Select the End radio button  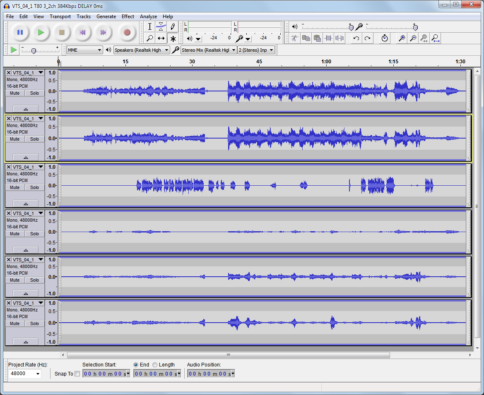pos(136,365)
